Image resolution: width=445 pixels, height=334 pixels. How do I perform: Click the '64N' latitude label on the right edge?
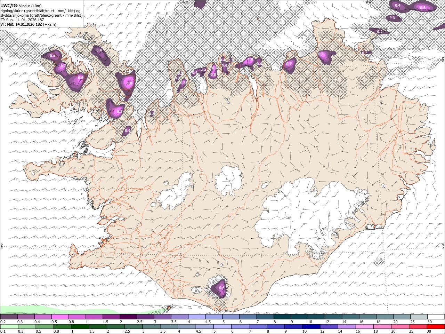pos(443,246)
